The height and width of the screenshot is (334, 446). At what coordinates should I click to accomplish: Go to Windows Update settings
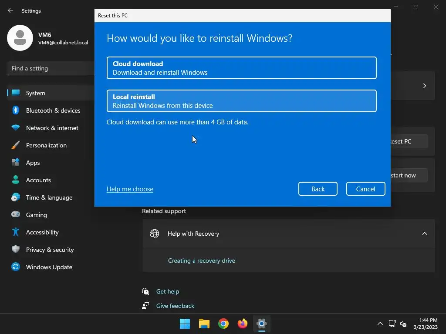(49, 267)
